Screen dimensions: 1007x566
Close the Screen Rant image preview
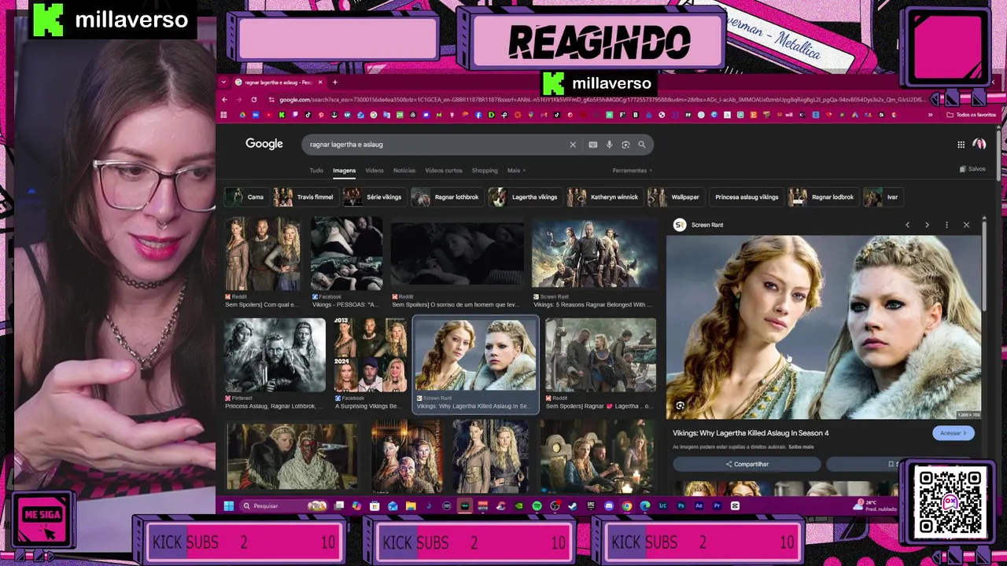(966, 225)
